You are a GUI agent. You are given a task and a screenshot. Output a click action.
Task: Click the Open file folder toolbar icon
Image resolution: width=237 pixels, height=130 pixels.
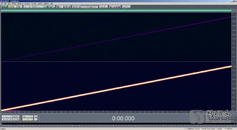tap(12, 7)
